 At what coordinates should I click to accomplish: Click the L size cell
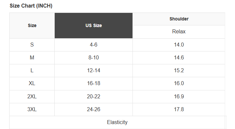coord(32,71)
